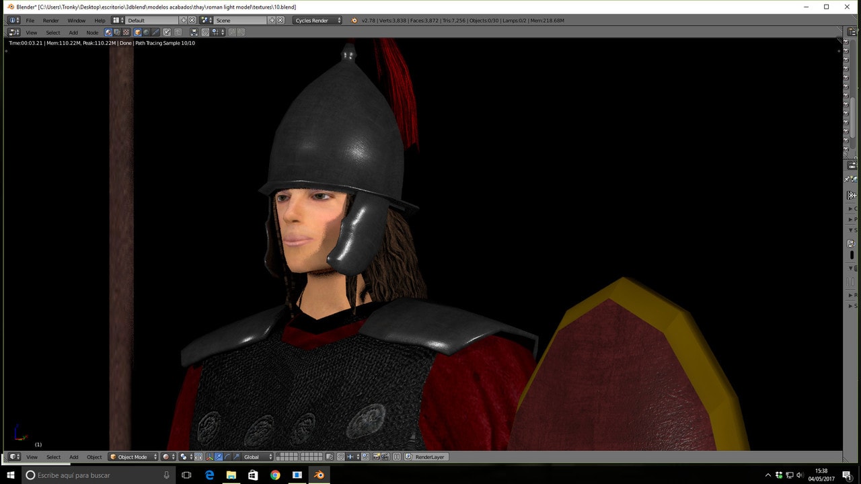Viewport: 861px width, 484px height.
Task: Select the texture nodes icon
Action: point(126,32)
